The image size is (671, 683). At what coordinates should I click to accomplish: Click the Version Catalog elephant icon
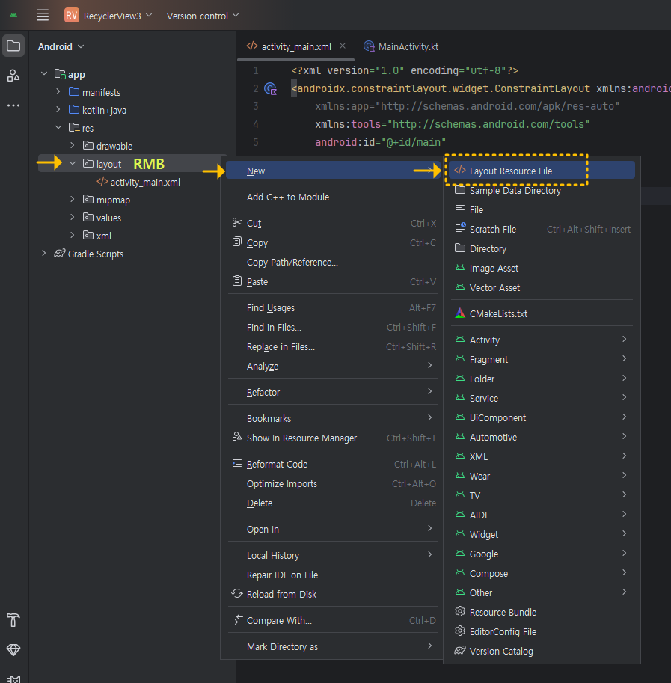click(x=460, y=650)
